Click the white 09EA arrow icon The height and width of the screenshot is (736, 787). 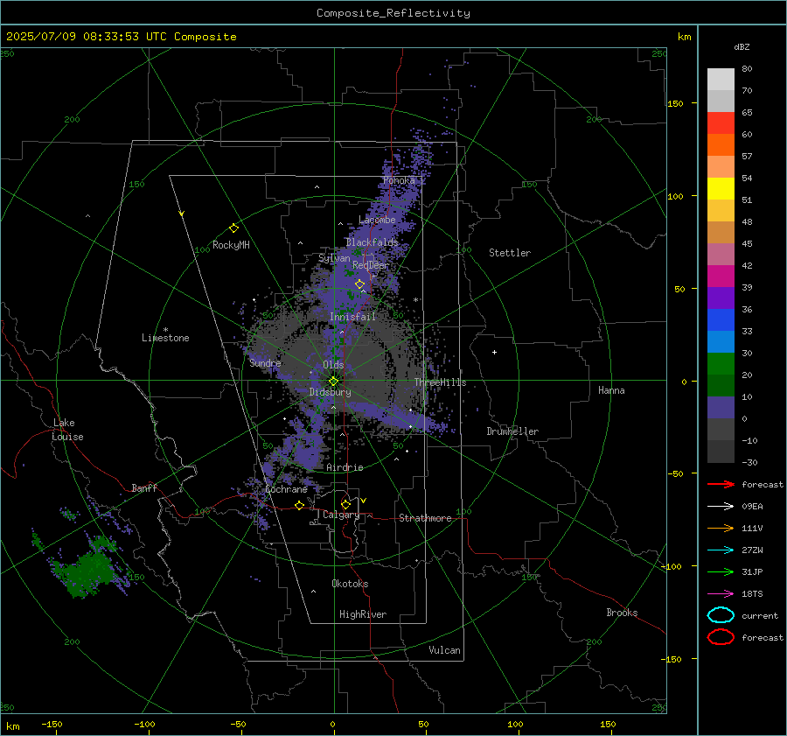(721, 507)
